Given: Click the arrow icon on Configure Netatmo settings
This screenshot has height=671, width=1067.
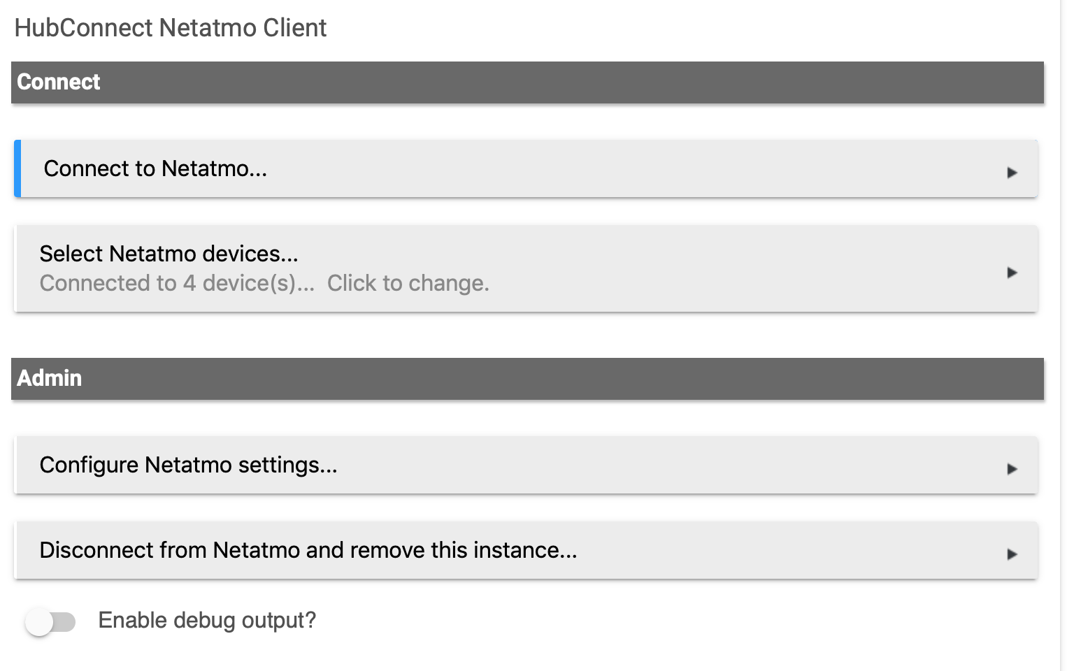Looking at the screenshot, I should point(1012,469).
